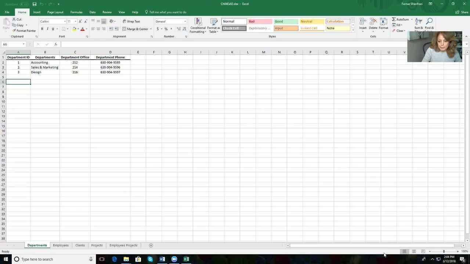Click the Share button

(462, 12)
